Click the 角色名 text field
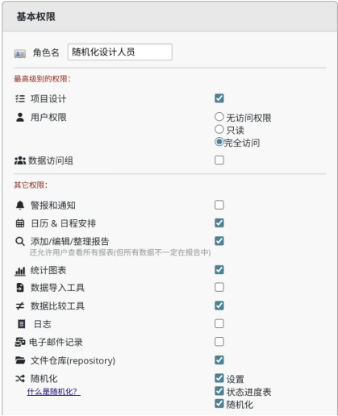 tap(120, 52)
